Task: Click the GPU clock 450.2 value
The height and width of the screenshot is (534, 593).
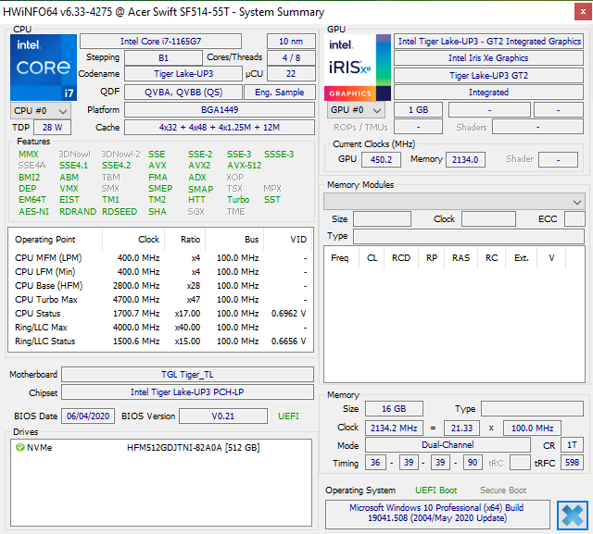Action: point(381,160)
